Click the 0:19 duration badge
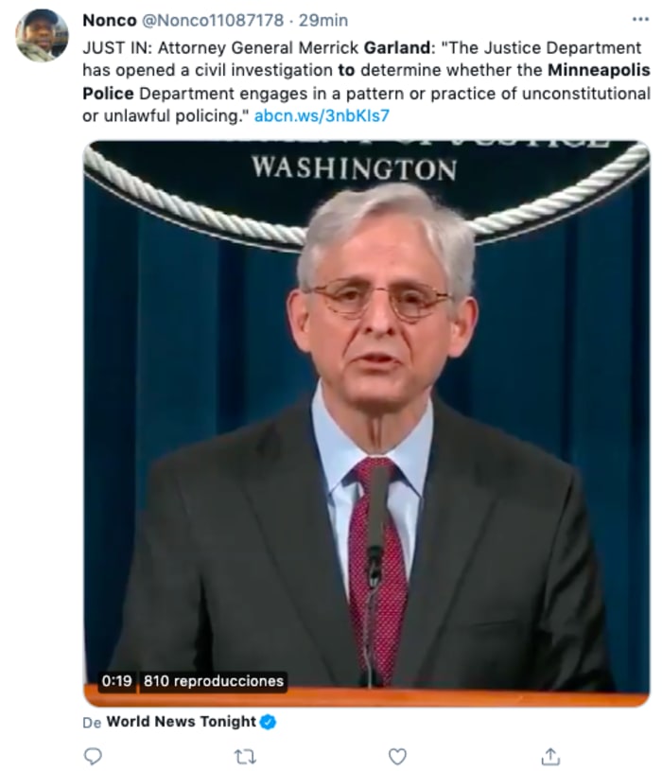662x771 pixels. (x=117, y=681)
